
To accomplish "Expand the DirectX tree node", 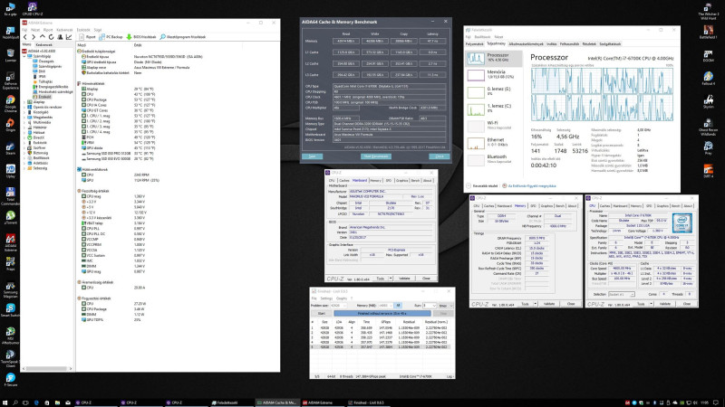I will tap(24, 137).
